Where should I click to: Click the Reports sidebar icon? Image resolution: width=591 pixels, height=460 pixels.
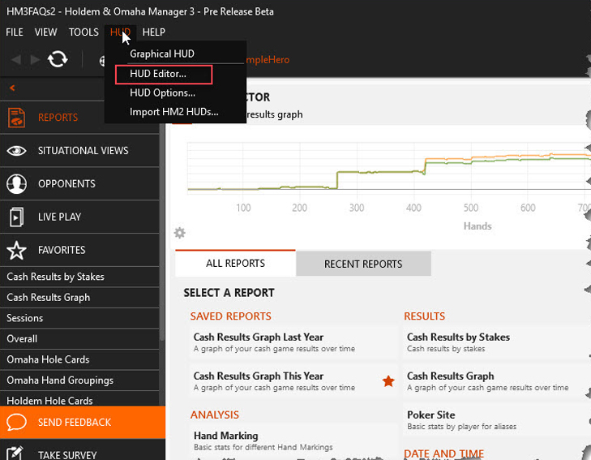[16, 118]
